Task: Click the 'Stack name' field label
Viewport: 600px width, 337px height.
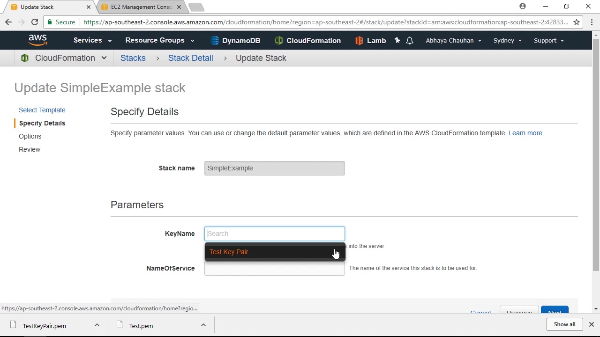Action: 177,168
